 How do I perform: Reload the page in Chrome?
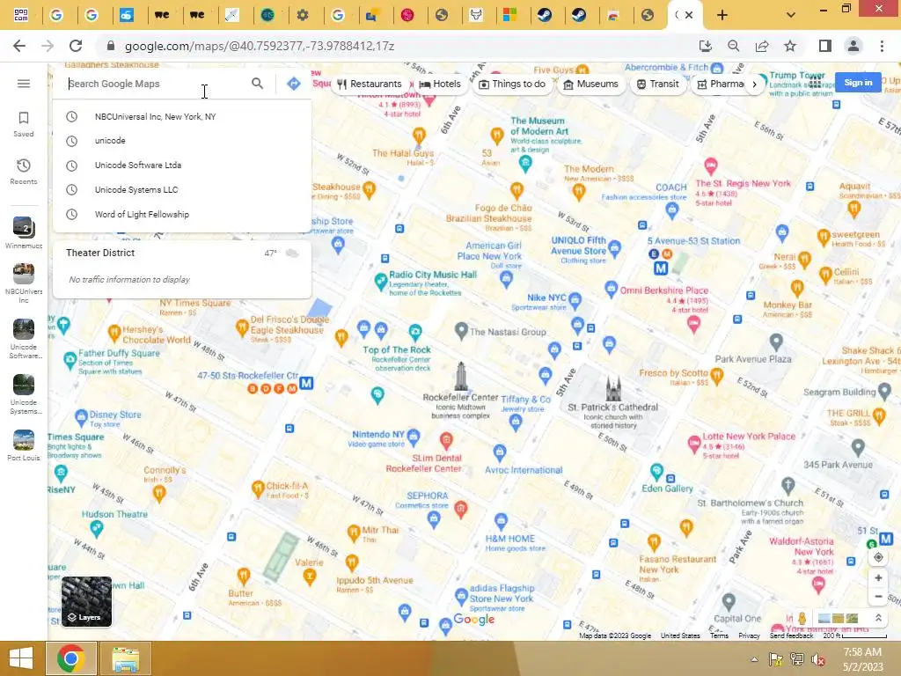pyautogui.click(x=76, y=46)
